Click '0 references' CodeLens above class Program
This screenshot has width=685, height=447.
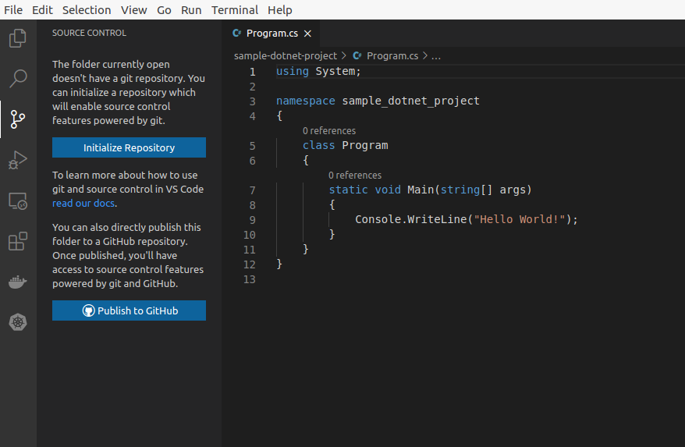tap(328, 131)
